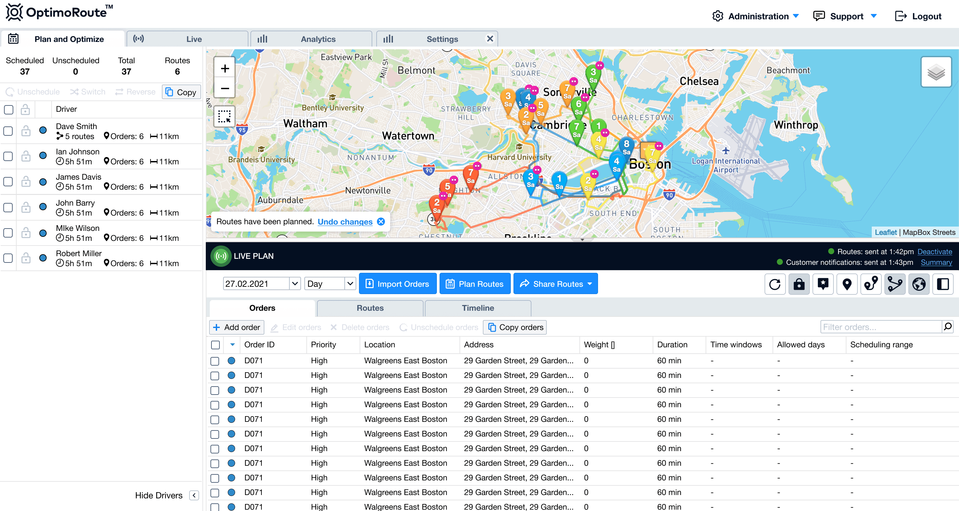Open the Day period dropdown
Viewport: 959px width, 511px height.
(350, 284)
